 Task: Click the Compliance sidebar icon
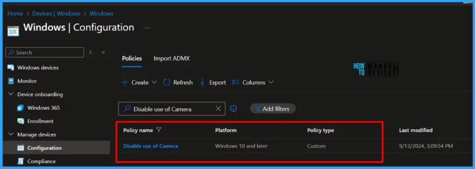pos(20,162)
